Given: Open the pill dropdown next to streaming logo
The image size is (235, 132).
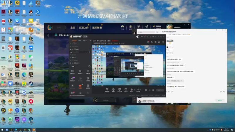Looking at the screenshot, I should [85, 36].
